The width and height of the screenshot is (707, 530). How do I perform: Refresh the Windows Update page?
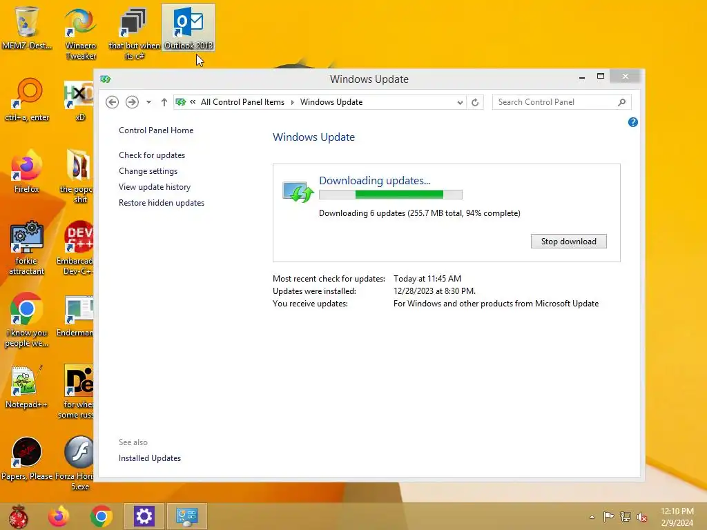[x=475, y=102]
